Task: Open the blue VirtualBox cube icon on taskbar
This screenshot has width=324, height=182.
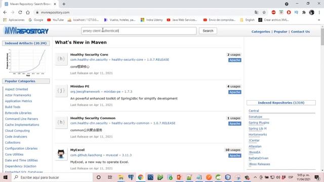Action: (x=228, y=177)
